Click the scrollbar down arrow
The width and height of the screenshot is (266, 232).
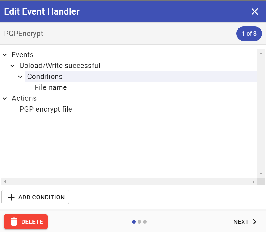[x=261, y=174]
